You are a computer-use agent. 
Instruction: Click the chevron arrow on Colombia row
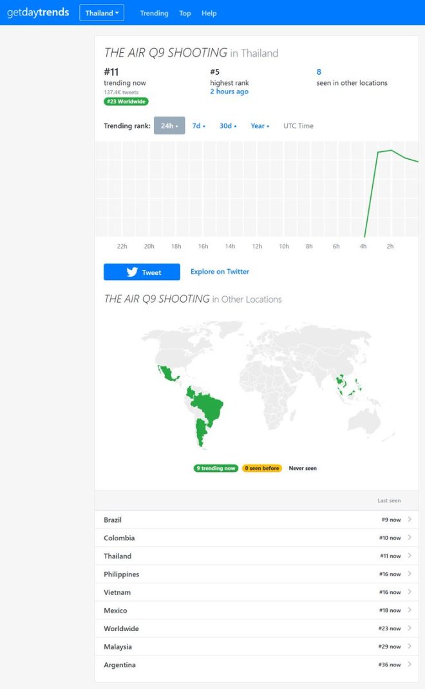410,538
